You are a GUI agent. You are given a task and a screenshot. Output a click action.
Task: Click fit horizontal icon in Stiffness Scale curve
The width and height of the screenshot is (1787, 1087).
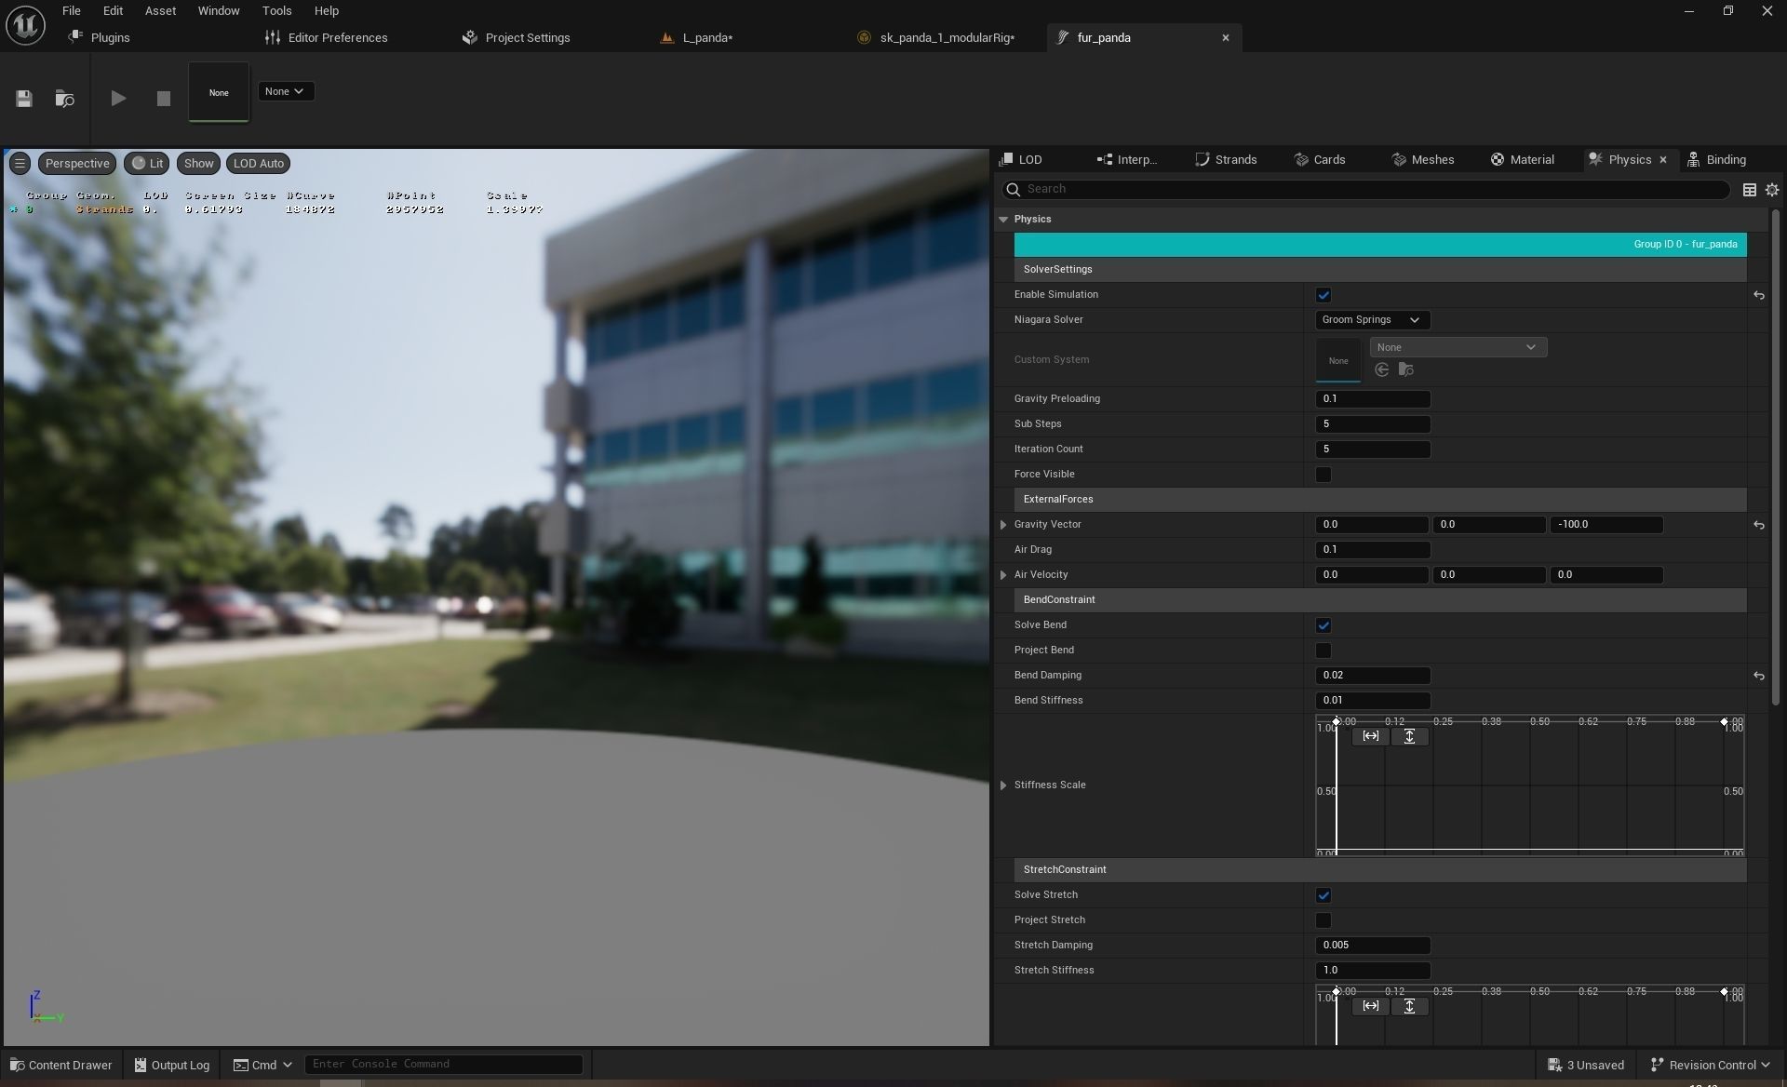[1371, 736]
